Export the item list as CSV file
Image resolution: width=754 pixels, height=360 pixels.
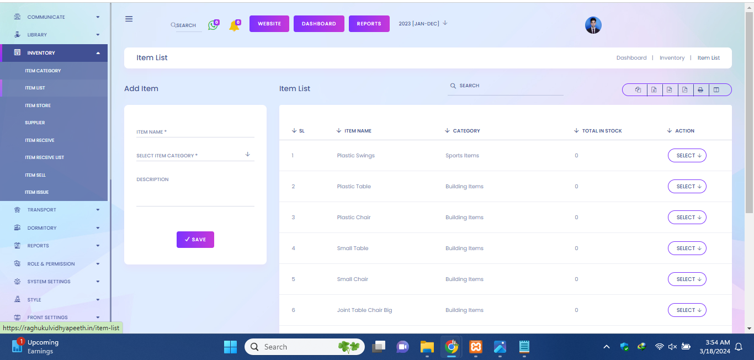(x=669, y=90)
